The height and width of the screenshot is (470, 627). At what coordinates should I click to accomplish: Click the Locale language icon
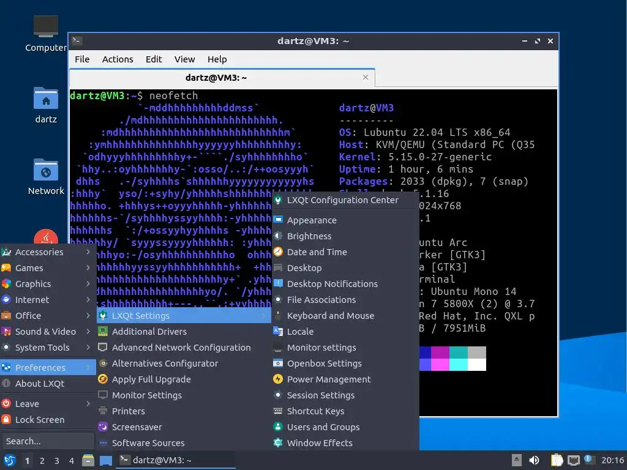coord(278,331)
